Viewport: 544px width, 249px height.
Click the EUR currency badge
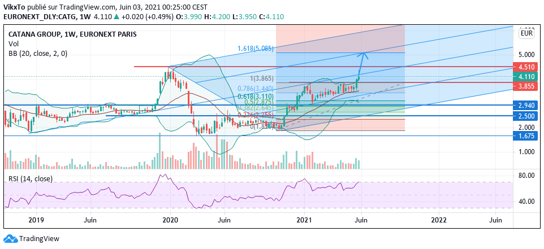pyautogui.click(x=526, y=34)
